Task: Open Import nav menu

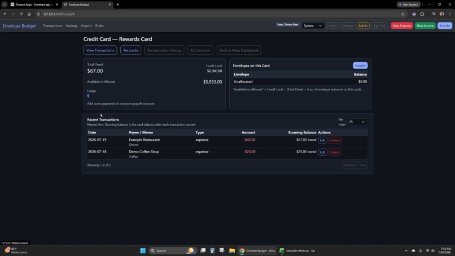Action: tap(86, 26)
